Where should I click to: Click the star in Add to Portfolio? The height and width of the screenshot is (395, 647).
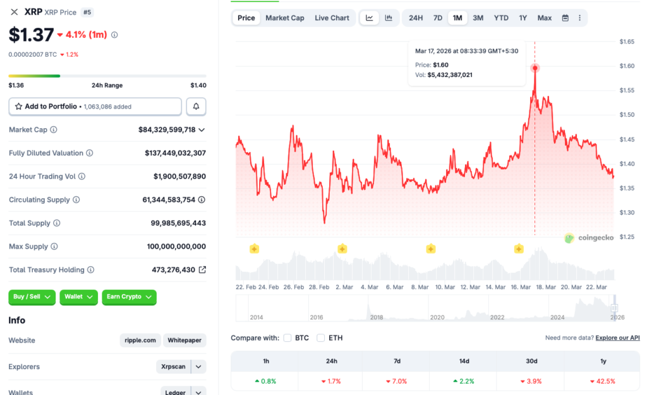pos(17,106)
